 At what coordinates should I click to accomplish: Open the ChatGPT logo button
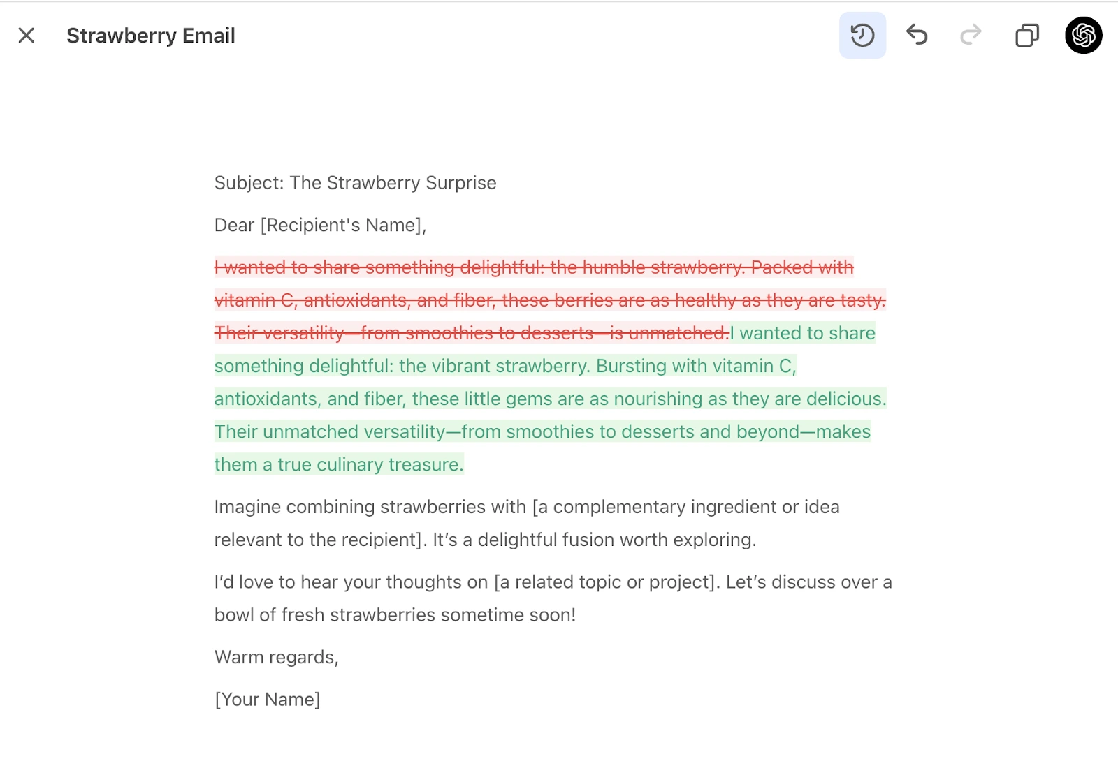tap(1083, 36)
